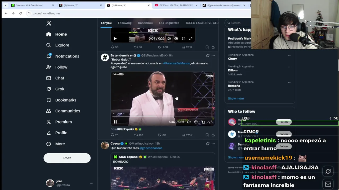The width and height of the screenshot is (339, 190).
Task: Open more options on Es tendencia post
Action: [x=213, y=55]
